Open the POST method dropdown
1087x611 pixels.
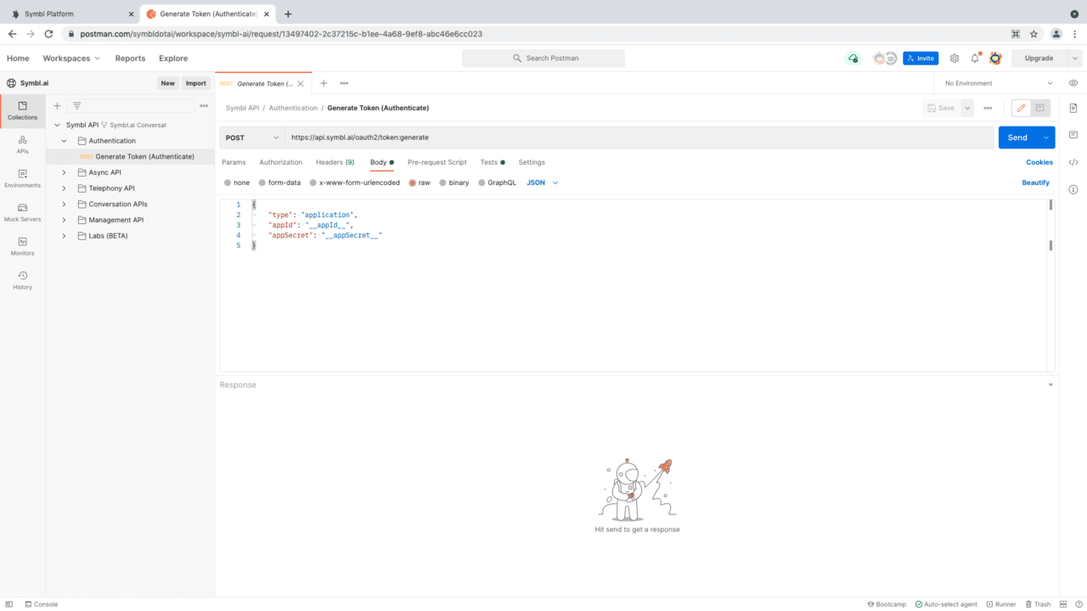click(x=251, y=137)
